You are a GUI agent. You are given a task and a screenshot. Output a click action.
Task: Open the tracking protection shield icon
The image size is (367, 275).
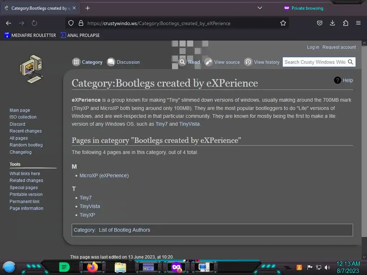pyautogui.click(x=71, y=23)
